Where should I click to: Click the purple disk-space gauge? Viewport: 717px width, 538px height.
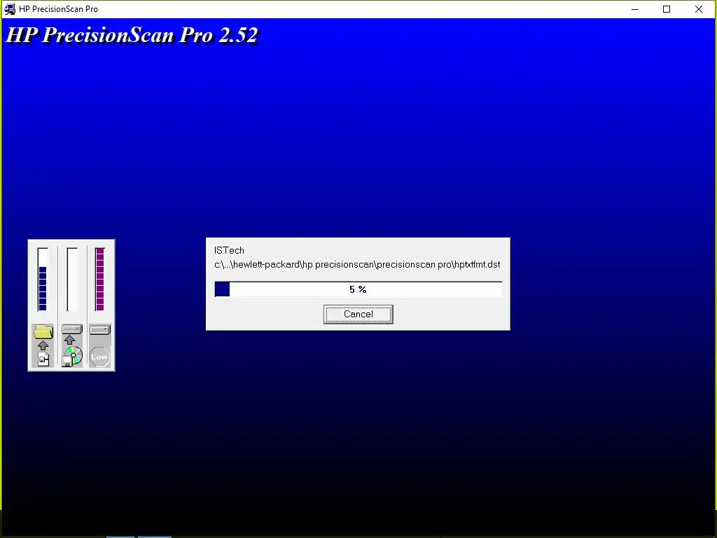[x=99, y=280]
